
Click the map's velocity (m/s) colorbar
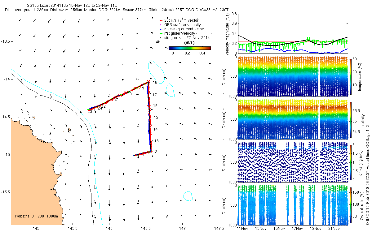click(x=190, y=48)
